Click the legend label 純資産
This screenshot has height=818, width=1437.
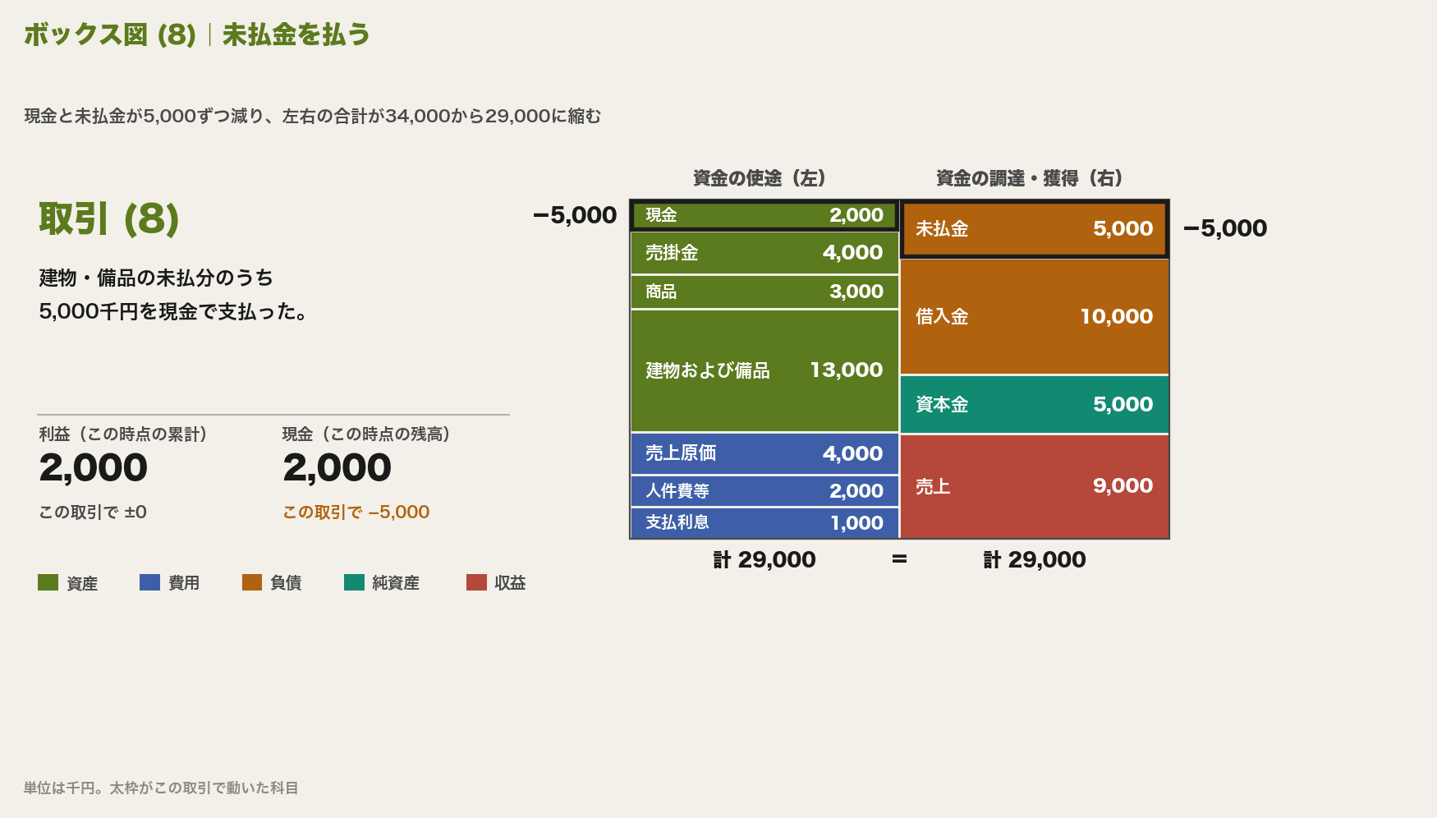click(x=396, y=582)
